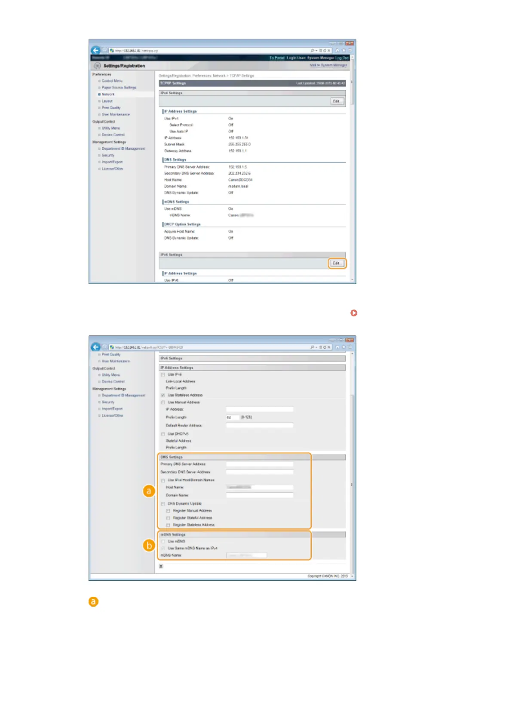512x724 pixels.
Task: Enable the Use IPv6 checkbox
Action: coord(163,375)
